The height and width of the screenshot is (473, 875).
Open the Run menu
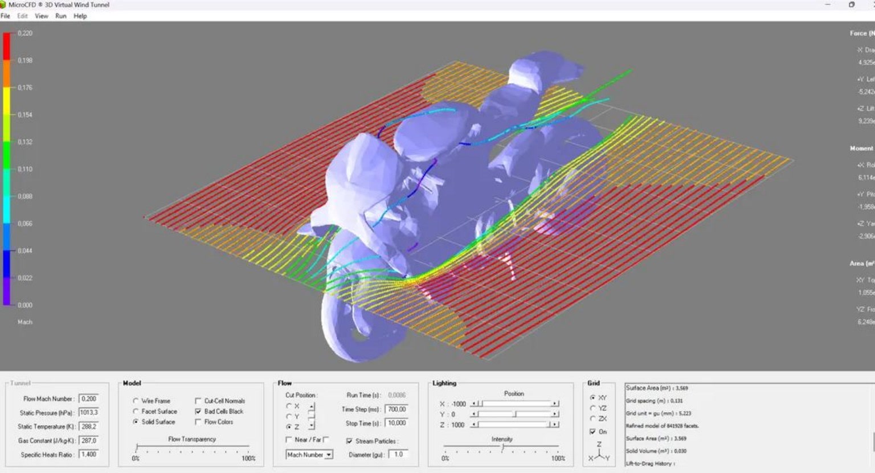[61, 16]
